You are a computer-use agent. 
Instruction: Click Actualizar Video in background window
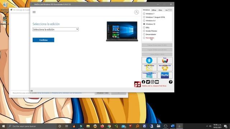[102, 93]
